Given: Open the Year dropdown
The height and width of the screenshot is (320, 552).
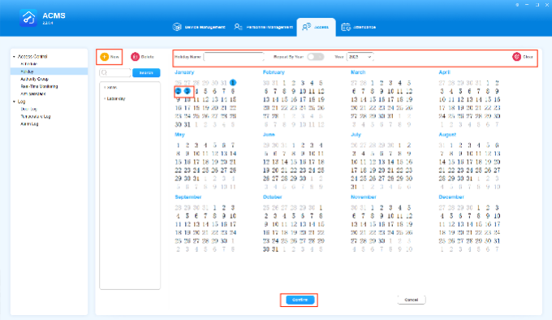Looking at the screenshot, I should 360,57.
